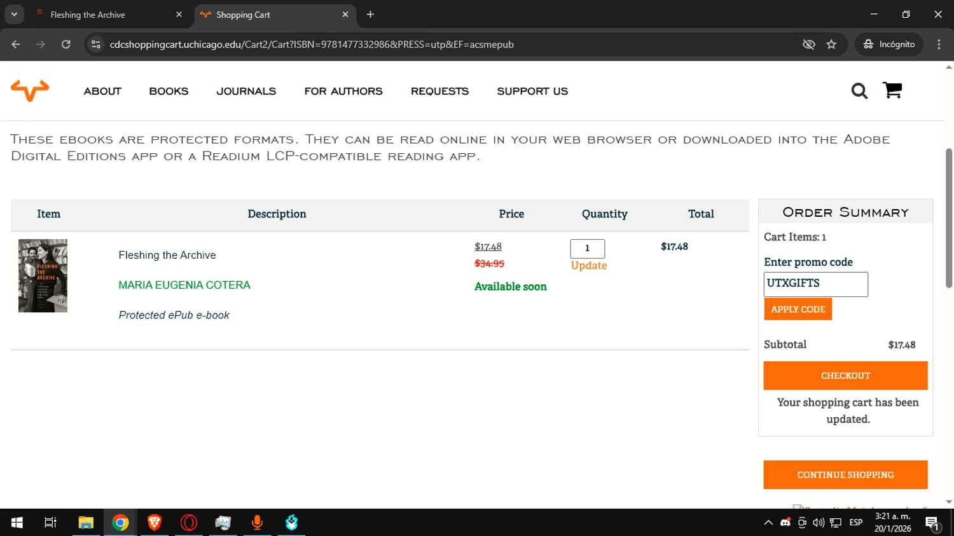Image resolution: width=954 pixels, height=536 pixels.
Task: Open the Windows Start menu
Action: pyautogui.click(x=17, y=523)
